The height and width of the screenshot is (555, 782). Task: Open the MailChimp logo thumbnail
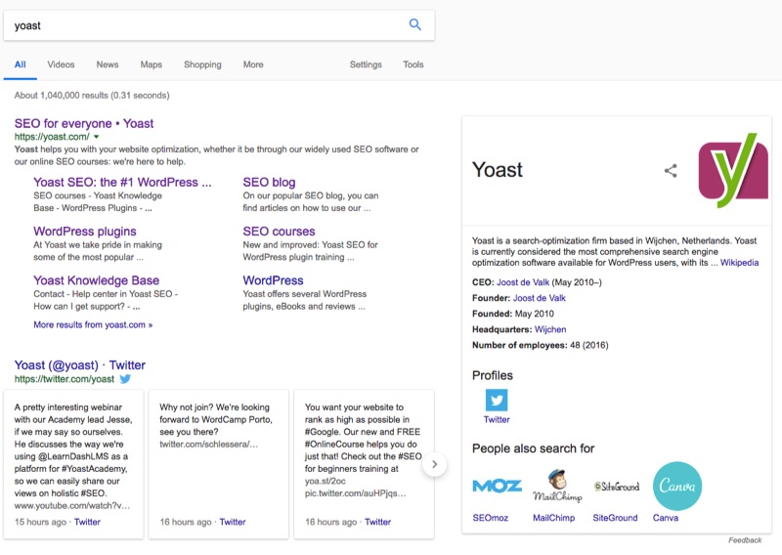coord(557,486)
